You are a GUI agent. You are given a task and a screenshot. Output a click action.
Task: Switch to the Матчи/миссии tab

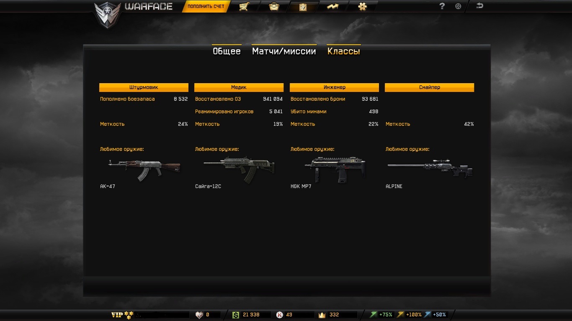[284, 51]
